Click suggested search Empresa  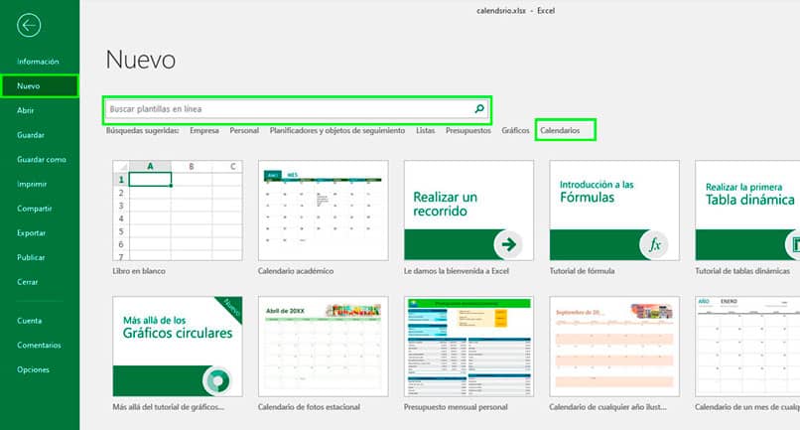(204, 131)
